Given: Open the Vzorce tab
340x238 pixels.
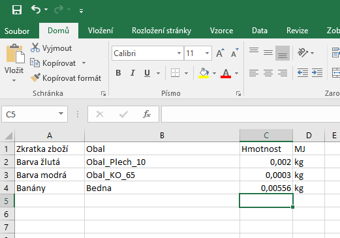Looking at the screenshot, I should pos(221,31).
